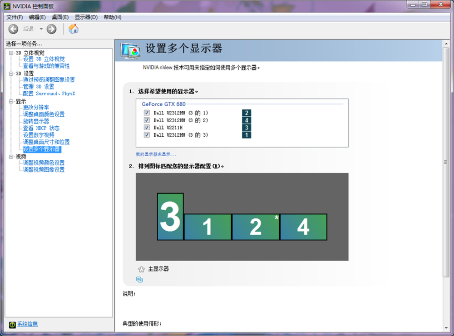Open 旋转显示器 task

36,121
